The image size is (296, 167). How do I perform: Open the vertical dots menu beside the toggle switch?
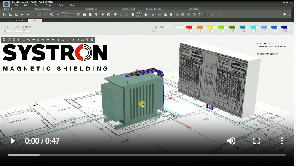pyautogui.click(x=293, y=15)
